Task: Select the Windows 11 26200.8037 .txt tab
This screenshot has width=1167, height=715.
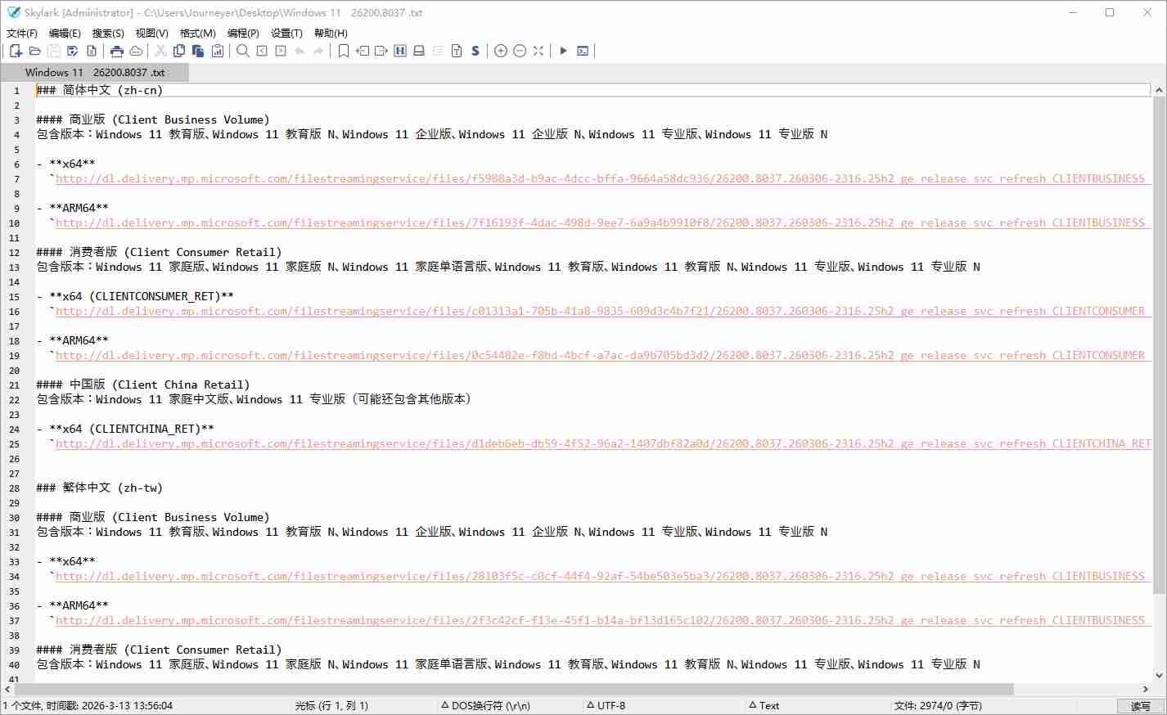Action: [x=94, y=73]
